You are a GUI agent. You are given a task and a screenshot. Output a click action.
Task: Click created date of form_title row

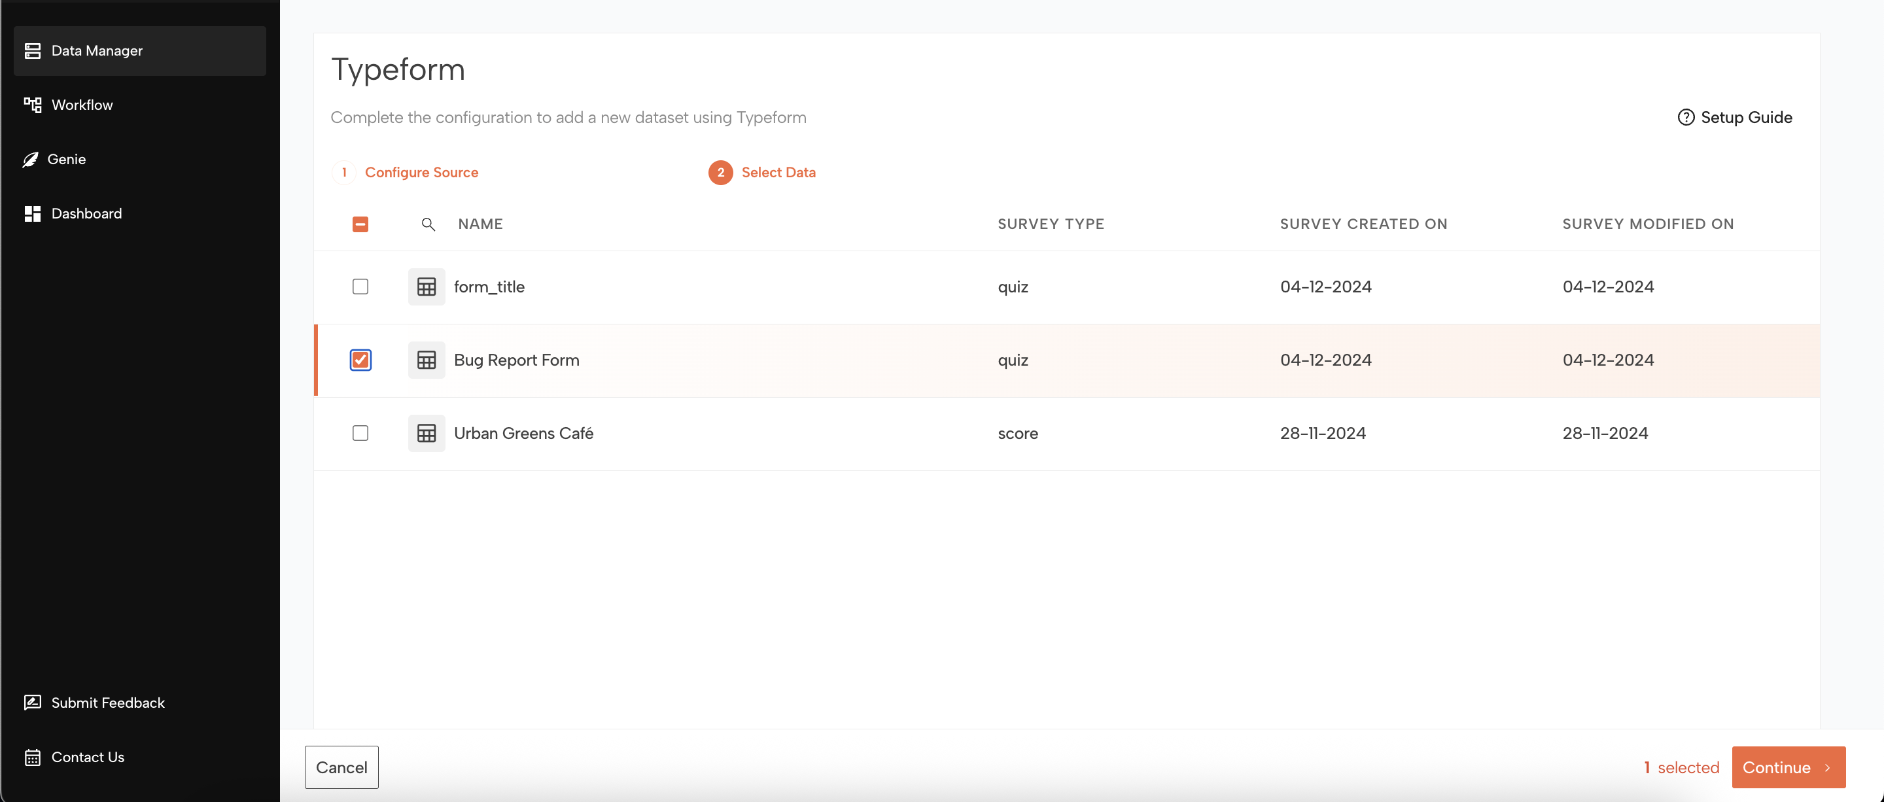click(x=1325, y=287)
